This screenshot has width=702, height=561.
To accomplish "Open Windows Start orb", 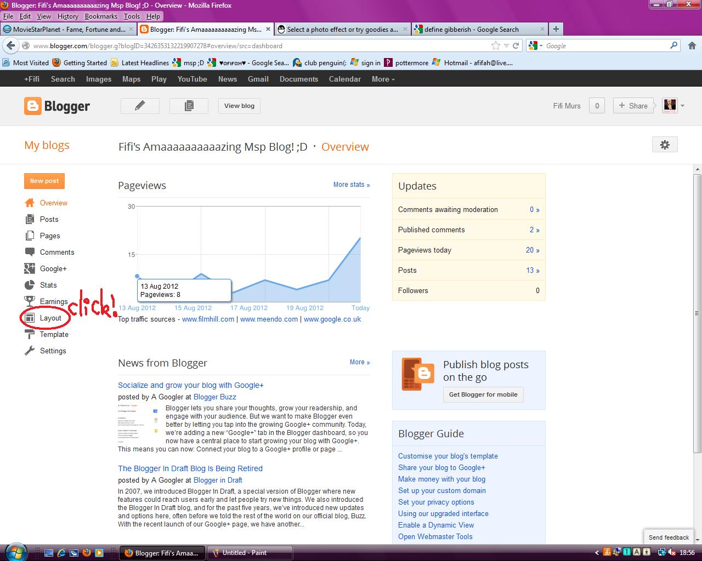I will click(15, 551).
